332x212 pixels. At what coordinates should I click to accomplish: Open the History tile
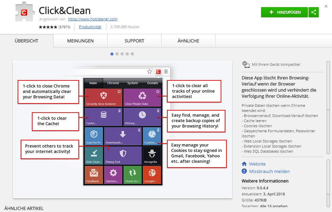tap(142, 117)
